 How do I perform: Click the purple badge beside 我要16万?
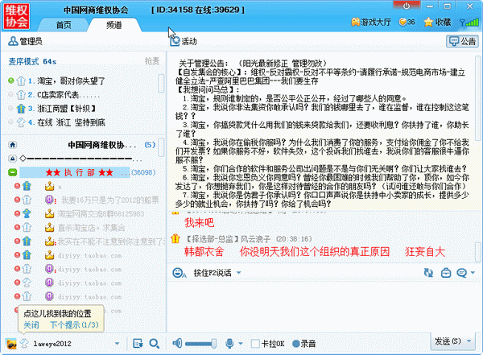50,200
